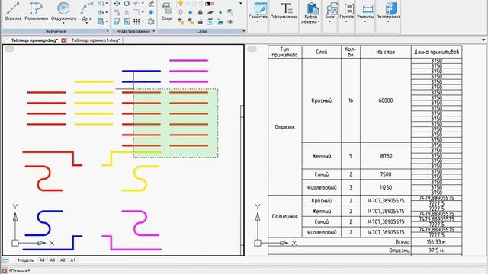The height and width of the screenshot is (274, 488).
Task: Activate the Move tool in editing panel
Action: pyautogui.click(x=117, y=3)
